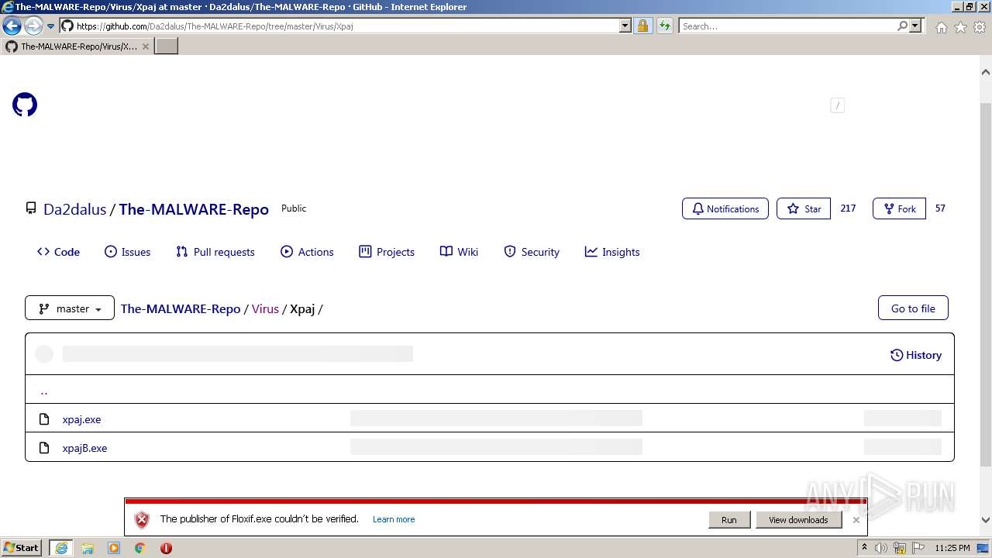This screenshot has width=992, height=558.
Task: Click the file icon beside xpaj.exe
Action: point(44,419)
